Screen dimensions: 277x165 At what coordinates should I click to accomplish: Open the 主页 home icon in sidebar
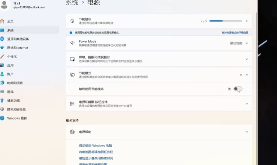[2, 21]
